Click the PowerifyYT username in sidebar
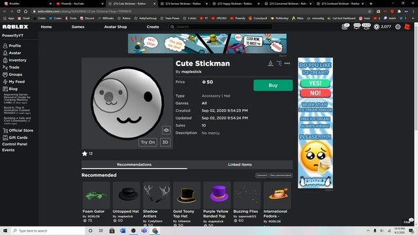Screen dimensions: 418x235 (x=12, y=35)
